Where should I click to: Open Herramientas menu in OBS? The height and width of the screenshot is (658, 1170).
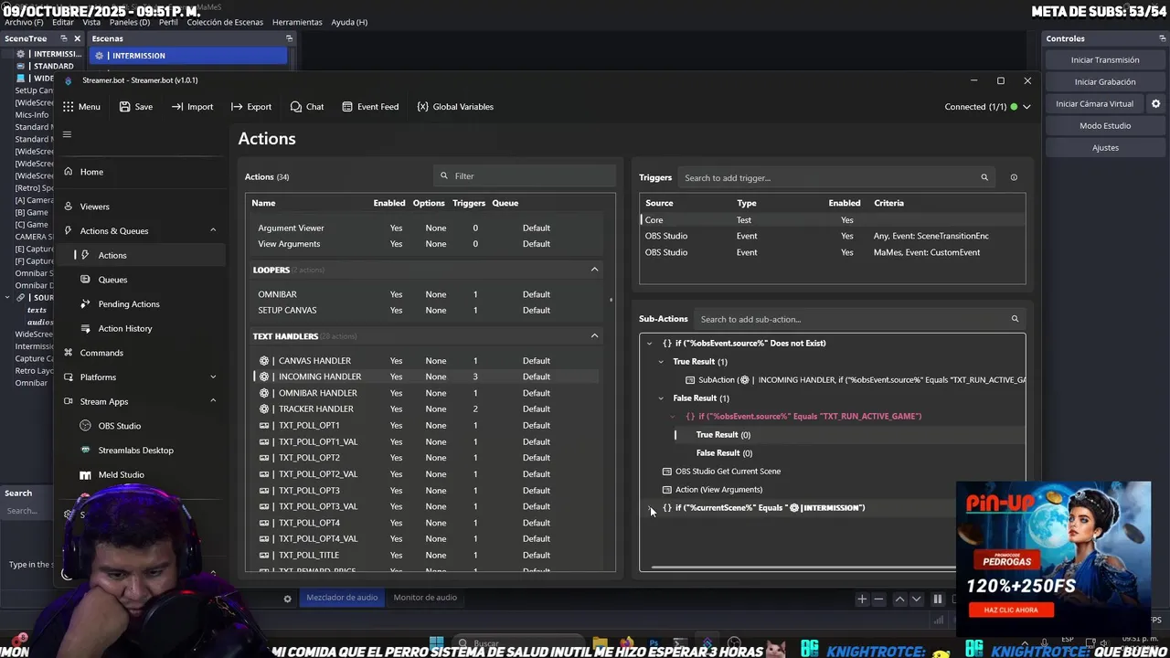(297, 22)
